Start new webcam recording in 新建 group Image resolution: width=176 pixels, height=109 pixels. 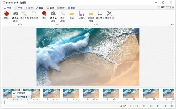pos(15,16)
